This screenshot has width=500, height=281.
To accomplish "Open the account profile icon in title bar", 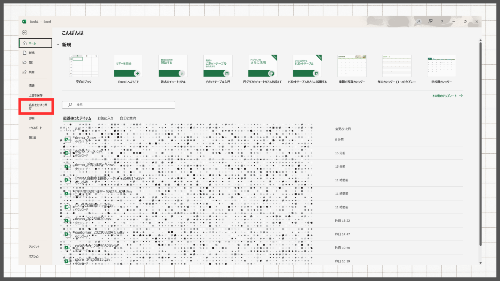I will tap(419, 22).
